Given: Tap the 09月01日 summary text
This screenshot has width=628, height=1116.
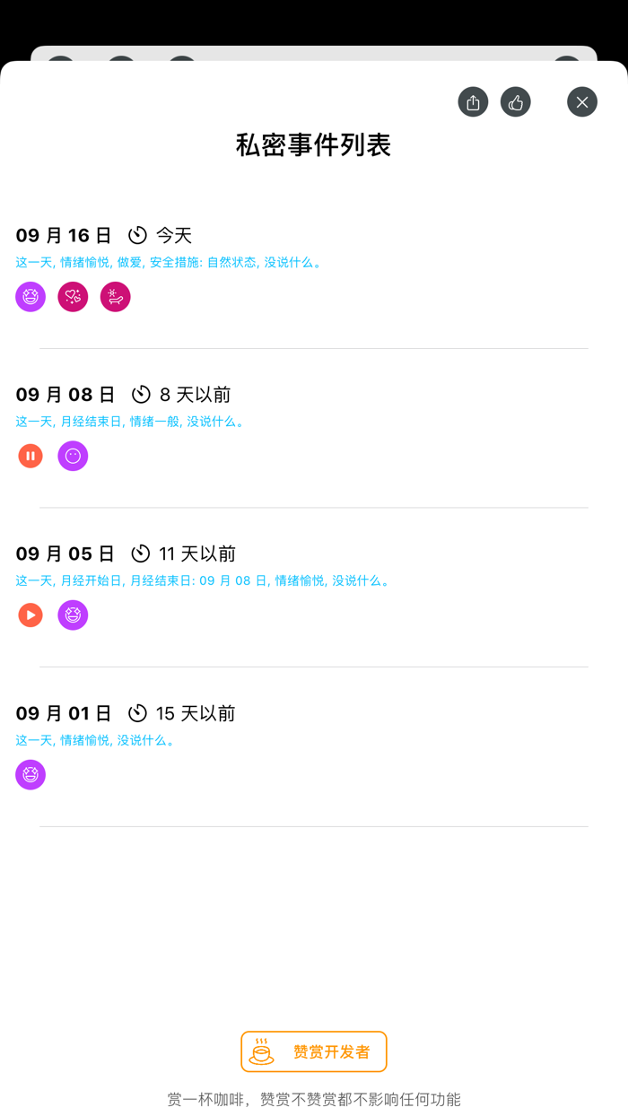Looking at the screenshot, I should 96,740.
